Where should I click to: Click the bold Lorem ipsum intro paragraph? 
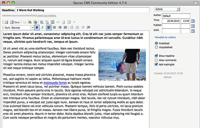click(73, 38)
